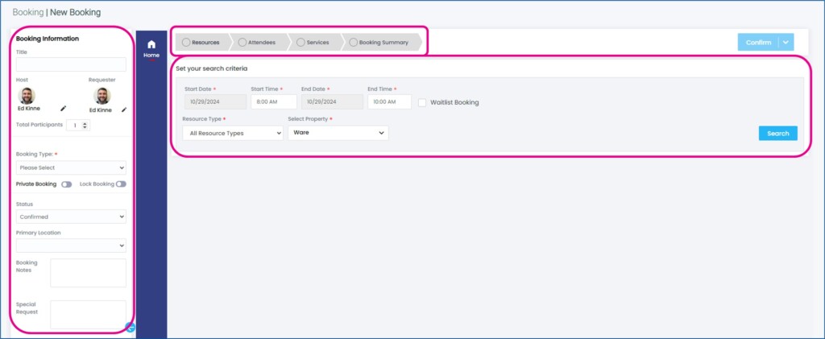The height and width of the screenshot is (339, 825).
Task: Click the Ed Kinne name under Host
Action: pos(29,109)
